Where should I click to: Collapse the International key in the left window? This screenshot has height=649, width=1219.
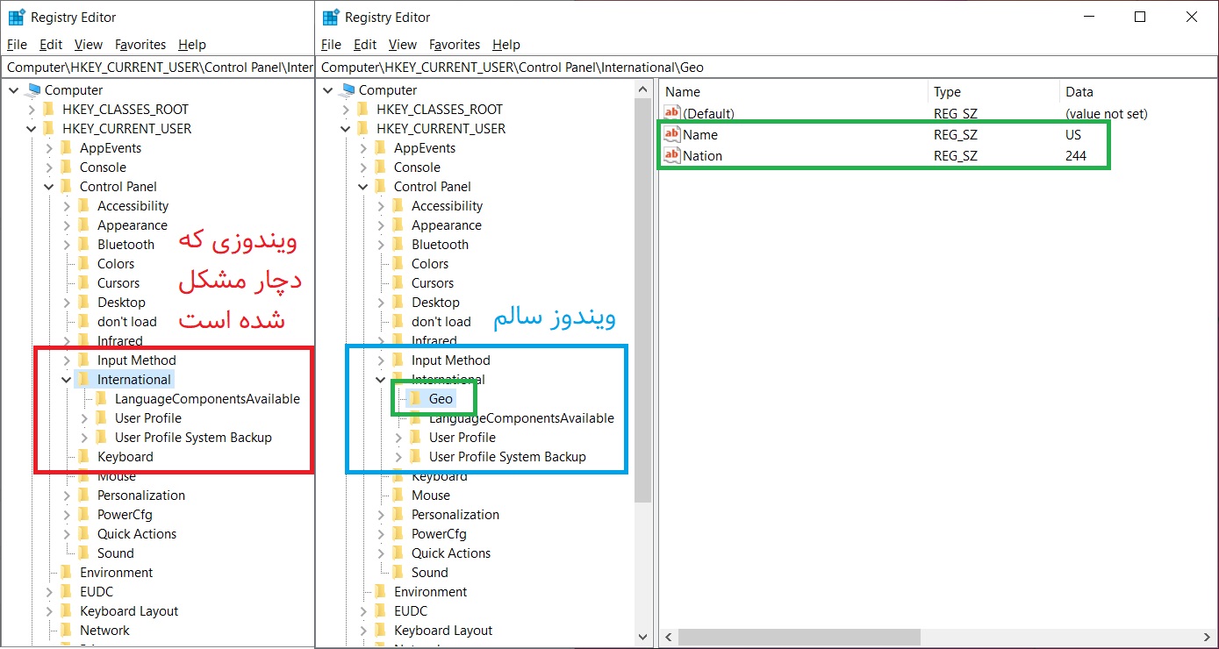[67, 380]
